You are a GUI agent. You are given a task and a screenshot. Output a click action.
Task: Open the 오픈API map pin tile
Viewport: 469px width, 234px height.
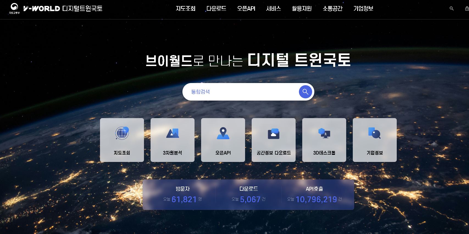click(223, 140)
